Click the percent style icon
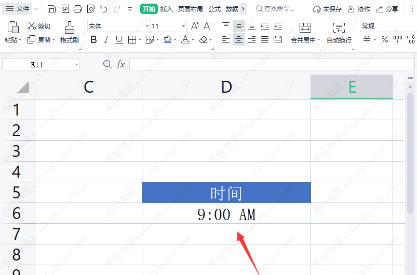Viewport: 417px width, 275px height. point(385,40)
